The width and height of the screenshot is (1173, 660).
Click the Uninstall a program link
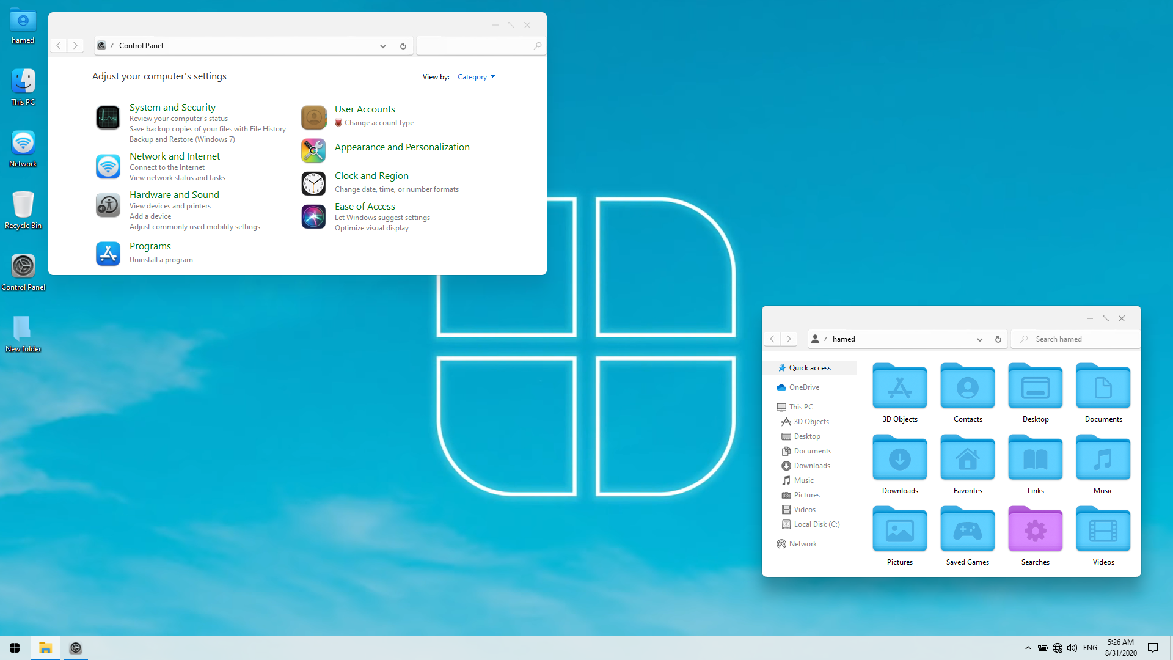pyautogui.click(x=161, y=260)
